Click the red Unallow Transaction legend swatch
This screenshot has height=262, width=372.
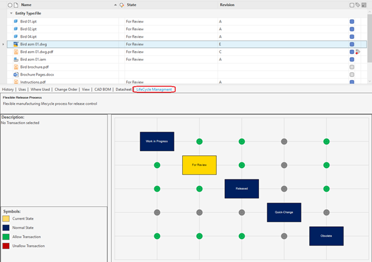tap(6, 246)
